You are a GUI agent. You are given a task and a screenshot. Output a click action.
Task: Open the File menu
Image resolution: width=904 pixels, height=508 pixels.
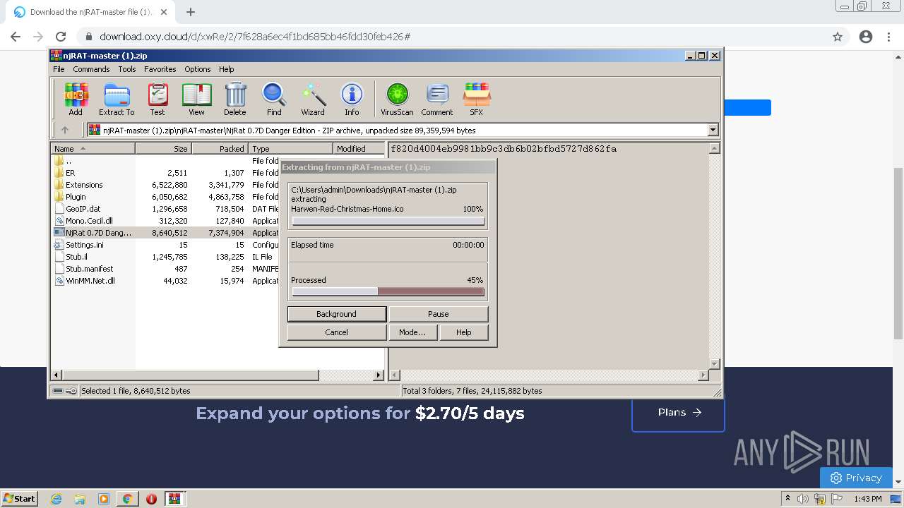[x=59, y=69]
